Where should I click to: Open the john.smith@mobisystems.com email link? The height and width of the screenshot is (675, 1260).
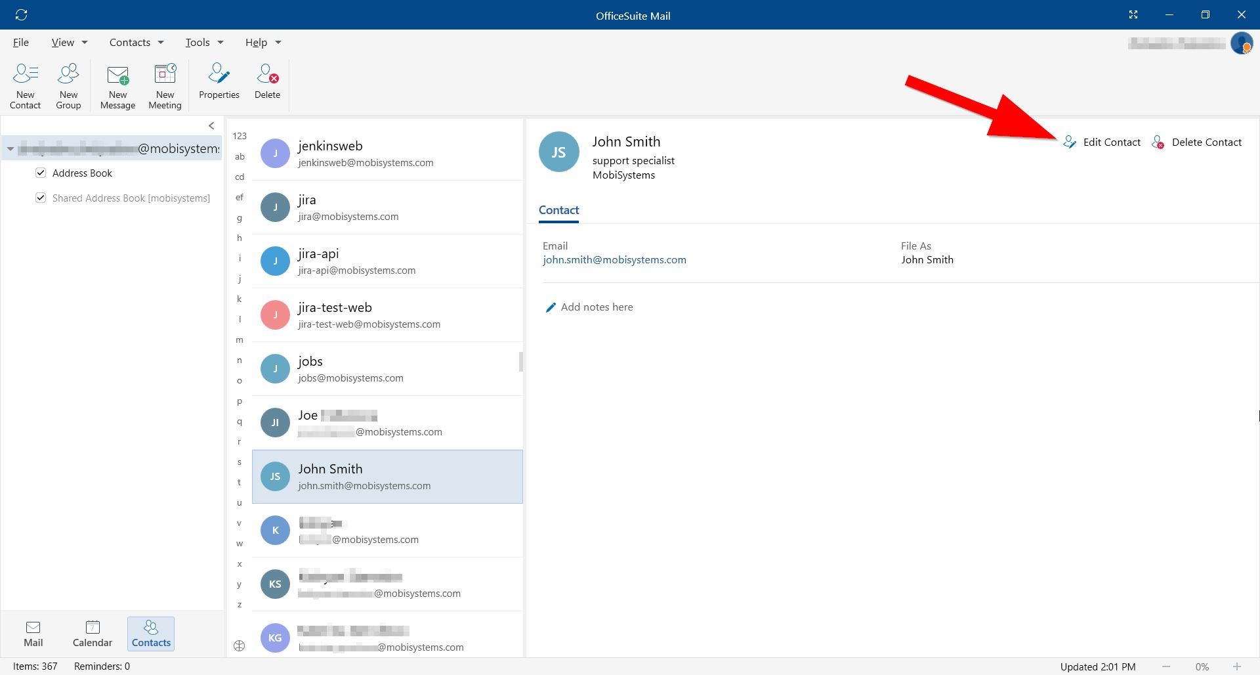(614, 259)
